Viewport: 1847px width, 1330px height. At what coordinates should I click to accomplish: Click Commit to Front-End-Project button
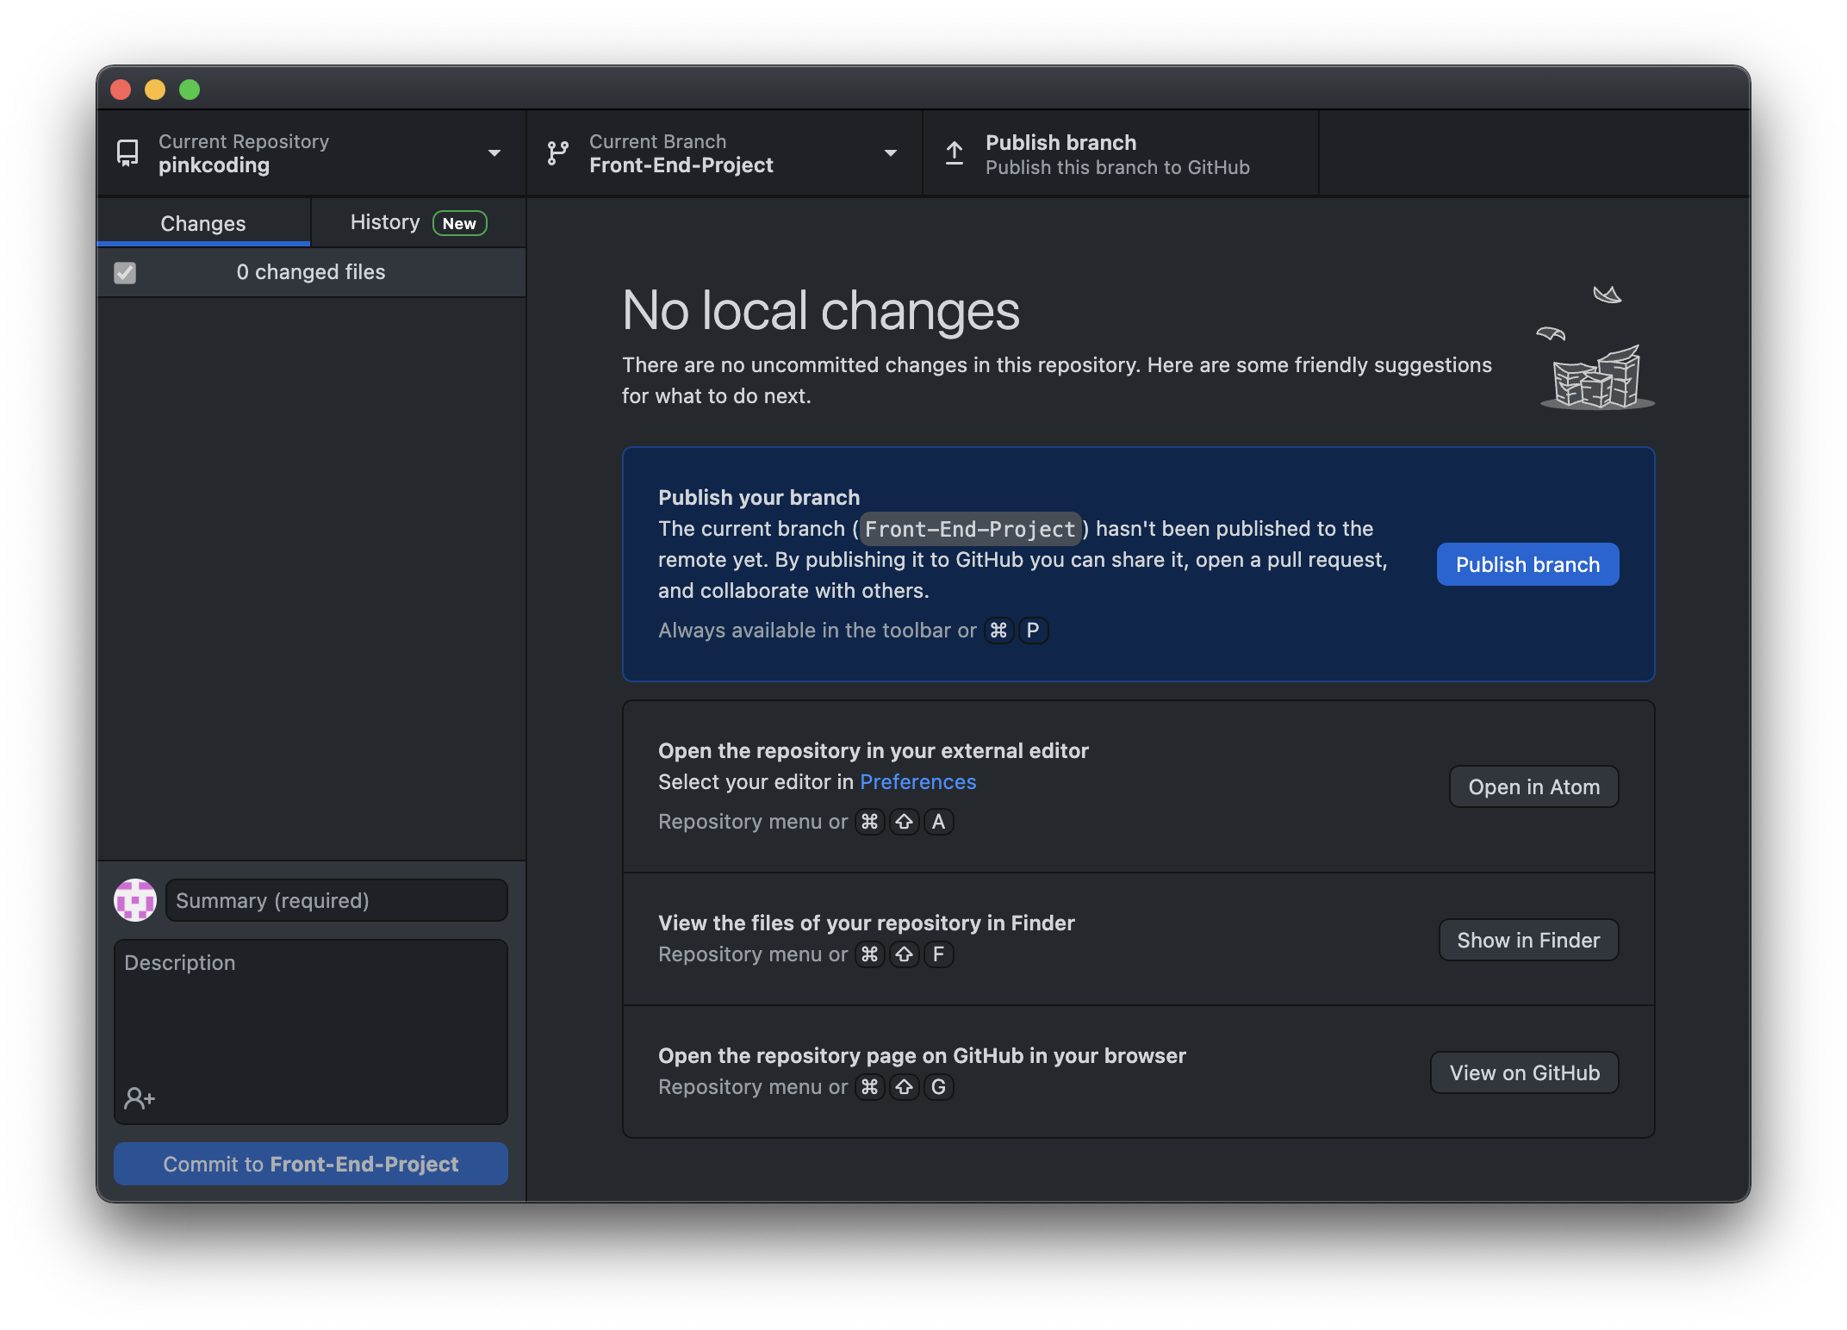tap(311, 1162)
